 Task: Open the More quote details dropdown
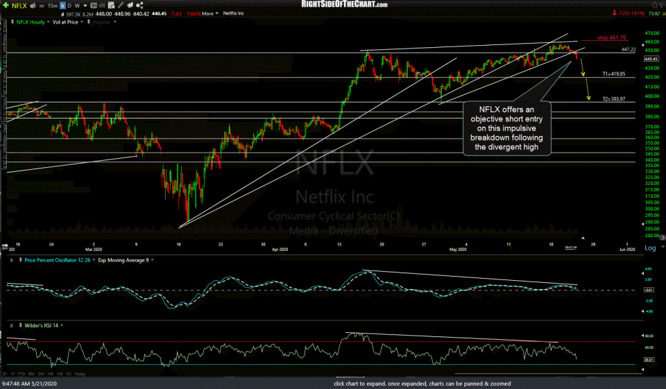point(210,14)
